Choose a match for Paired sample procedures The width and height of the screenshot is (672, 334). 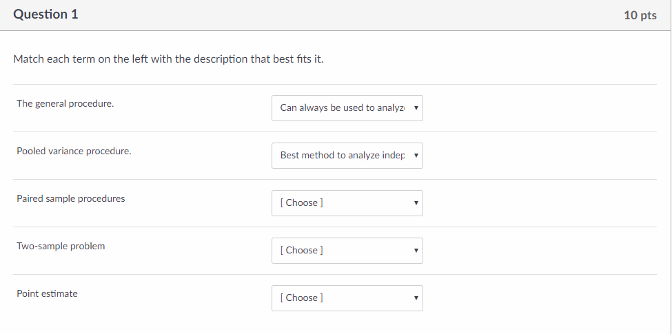pyautogui.click(x=347, y=203)
